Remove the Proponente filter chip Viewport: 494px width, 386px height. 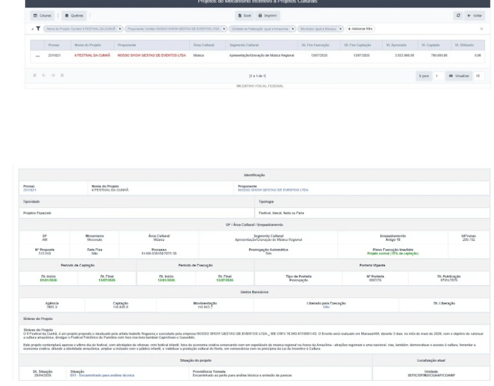click(225, 29)
